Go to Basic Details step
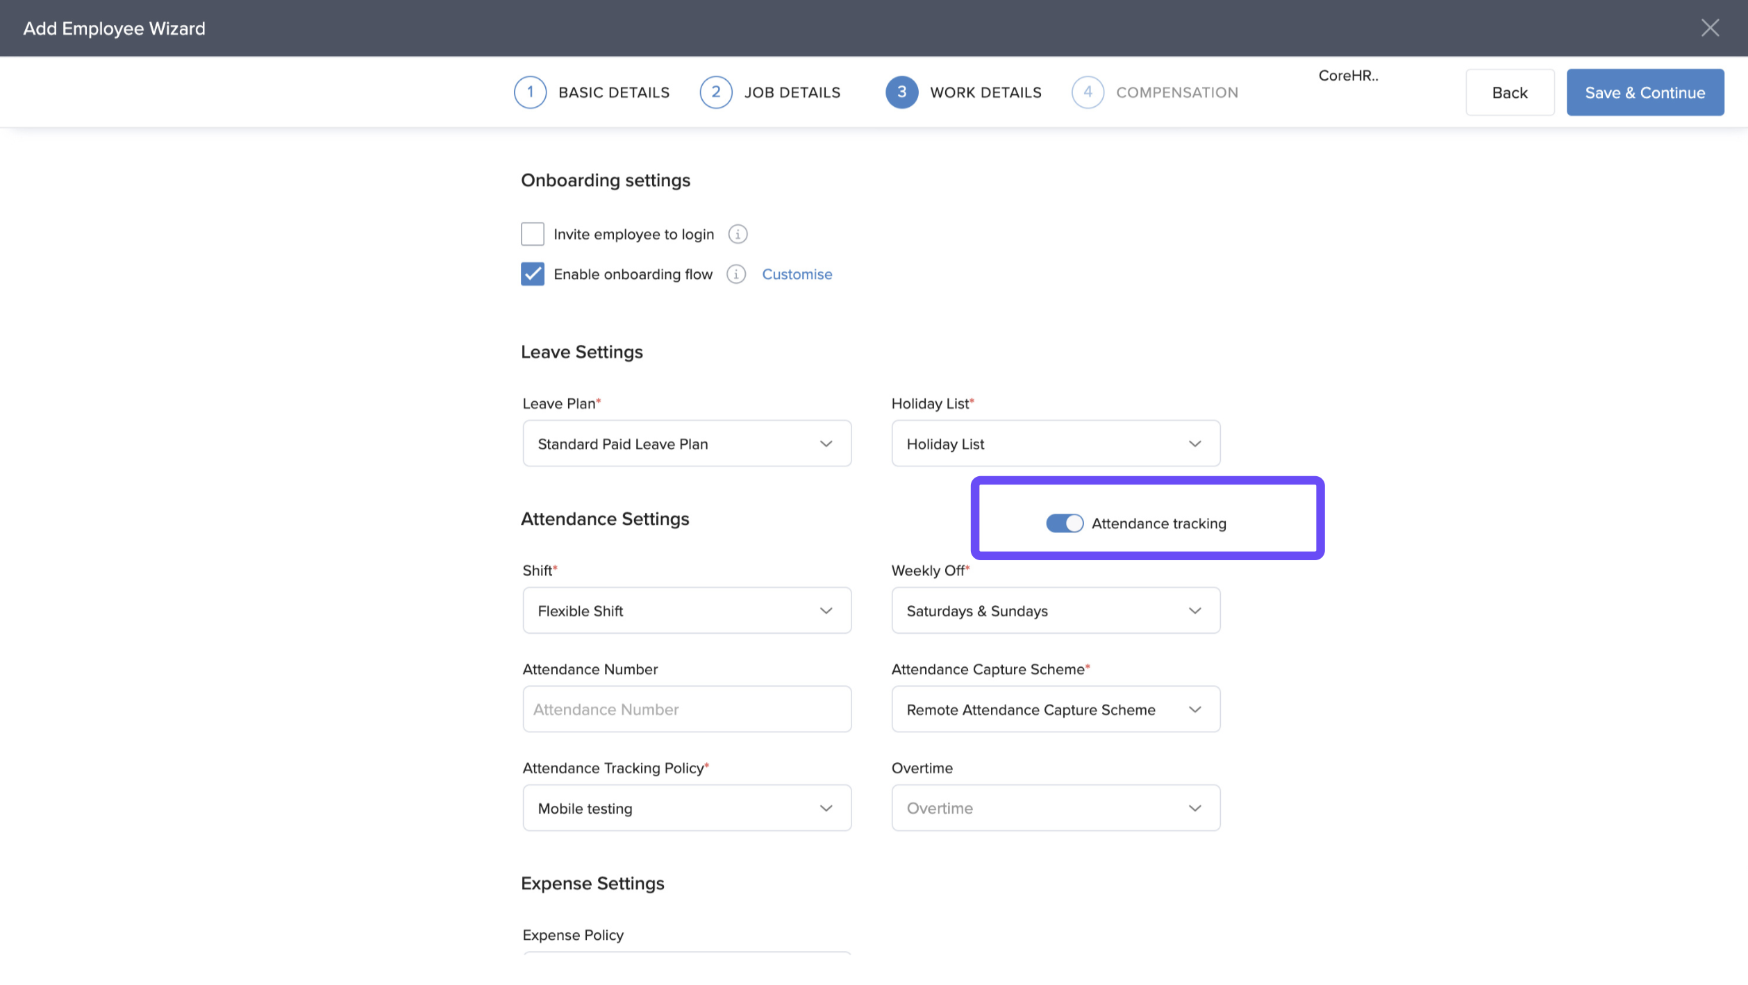The width and height of the screenshot is (1748, 985). pos(613,92)
